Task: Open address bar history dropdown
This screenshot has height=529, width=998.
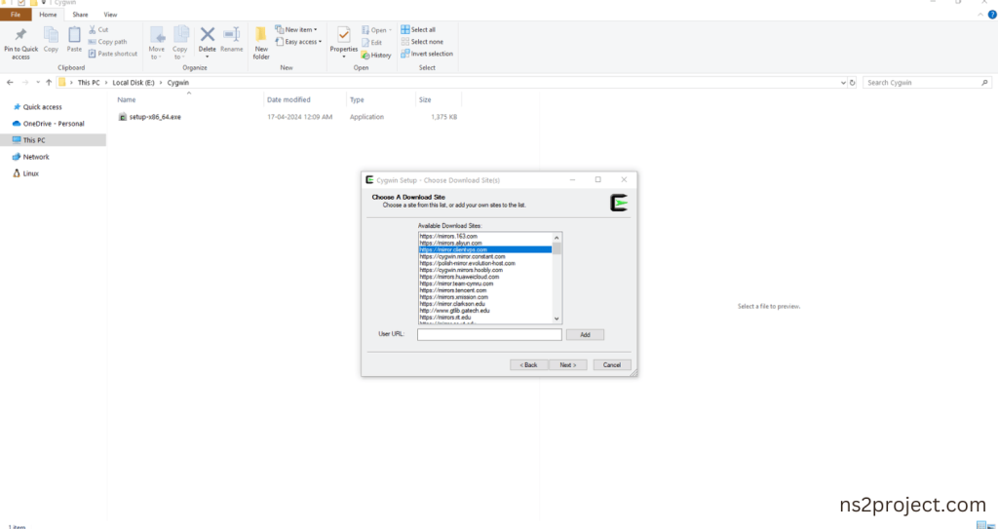Action: [843, 82]
